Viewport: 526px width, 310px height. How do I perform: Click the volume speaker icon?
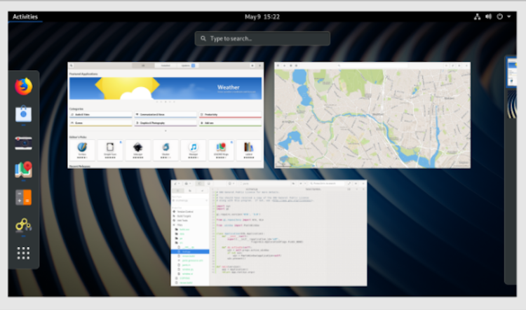(x=488, y=16)
